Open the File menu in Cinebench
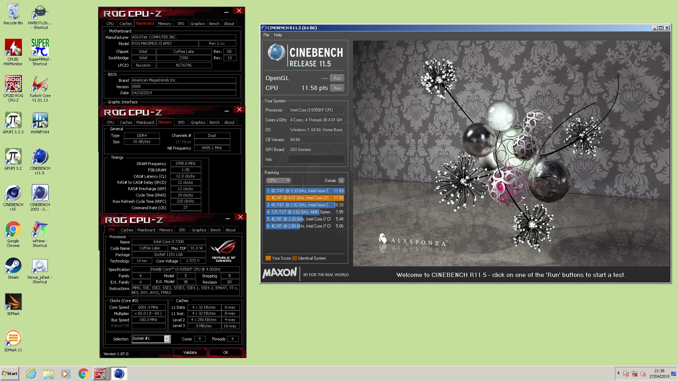The image size is (678, 381). click(266, 35)
